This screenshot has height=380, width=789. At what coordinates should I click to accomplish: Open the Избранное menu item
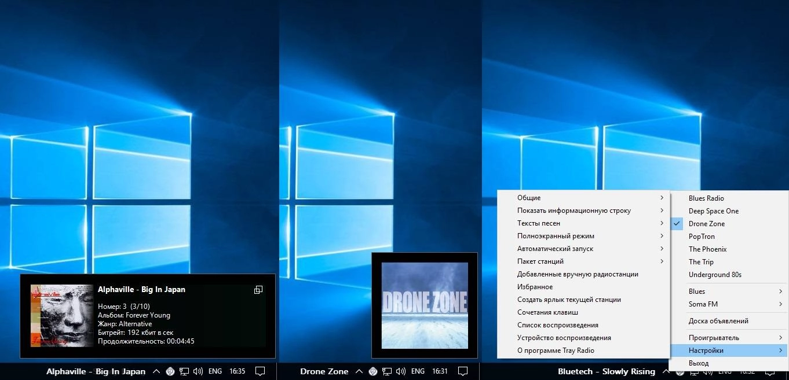click(x=583, y=287)
